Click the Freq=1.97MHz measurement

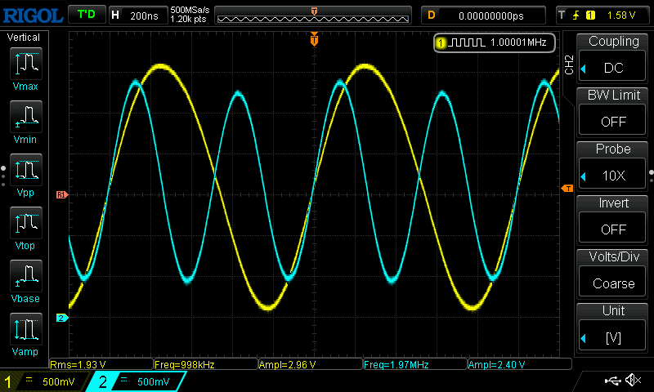coord(396,365)
